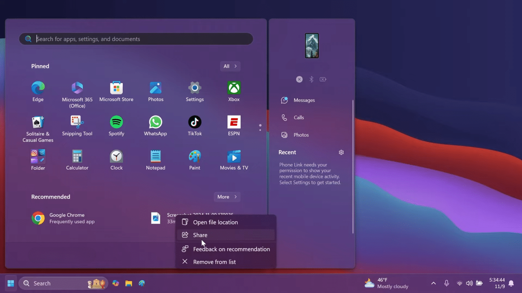Open the ESPN app

[x=234, y=126]
